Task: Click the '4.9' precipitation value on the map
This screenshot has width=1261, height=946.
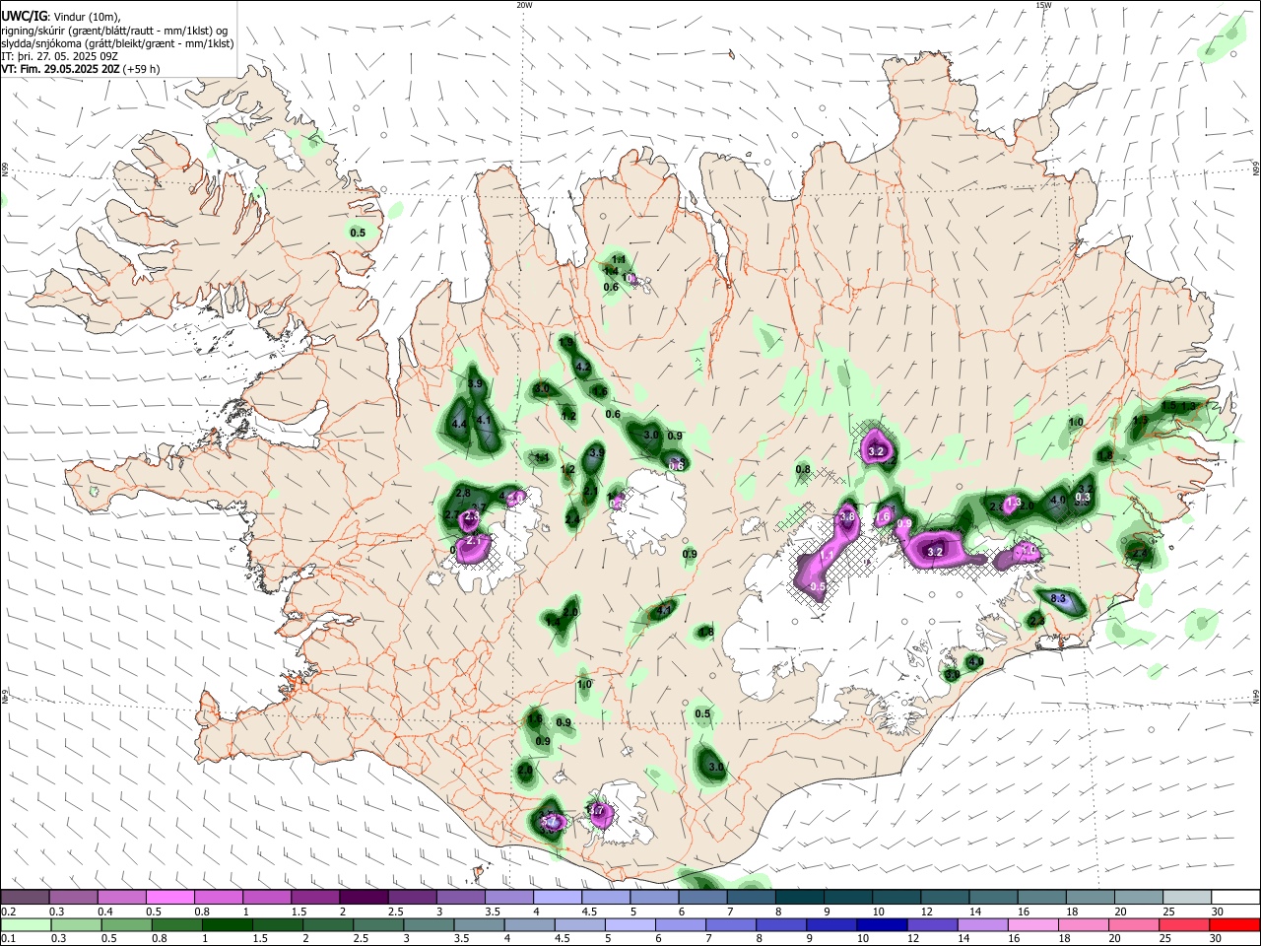Action: point(976,661)
